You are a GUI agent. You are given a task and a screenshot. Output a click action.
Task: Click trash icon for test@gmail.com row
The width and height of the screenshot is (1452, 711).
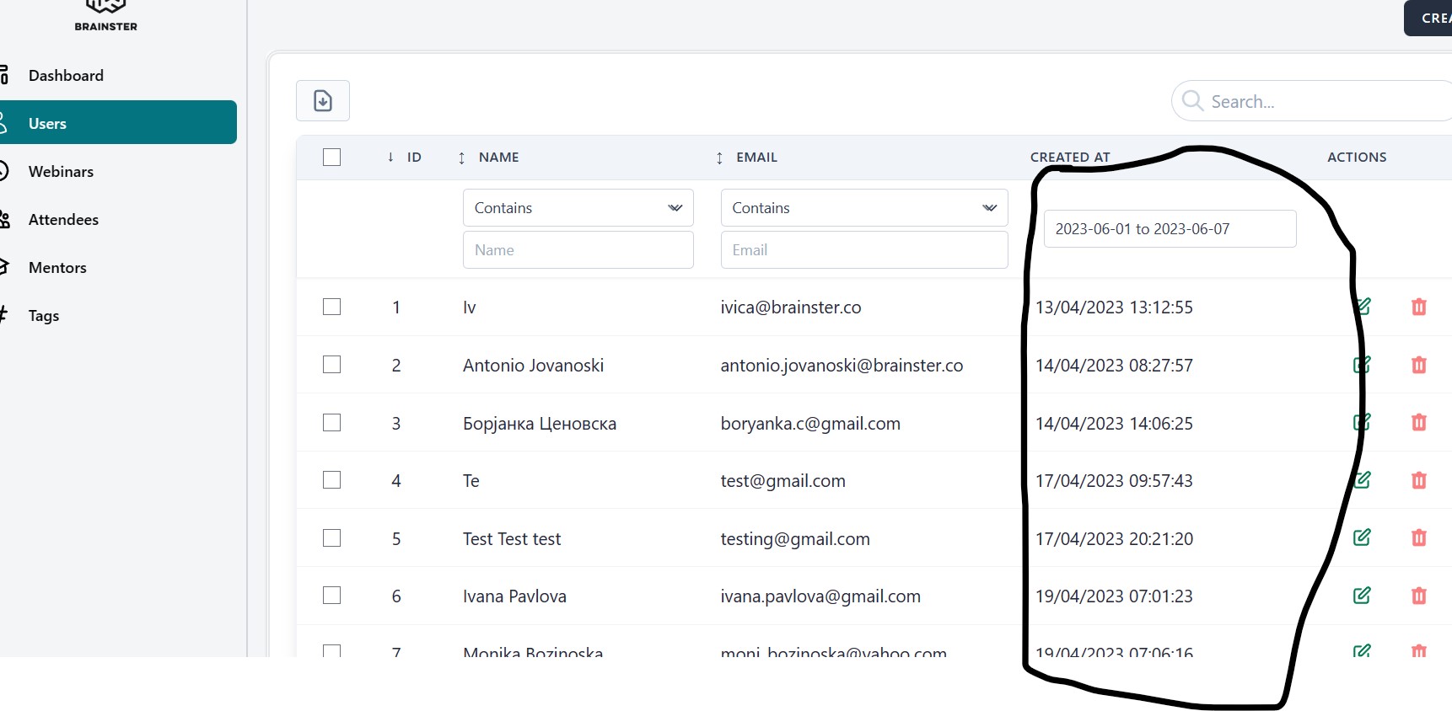pos(1418,480)
